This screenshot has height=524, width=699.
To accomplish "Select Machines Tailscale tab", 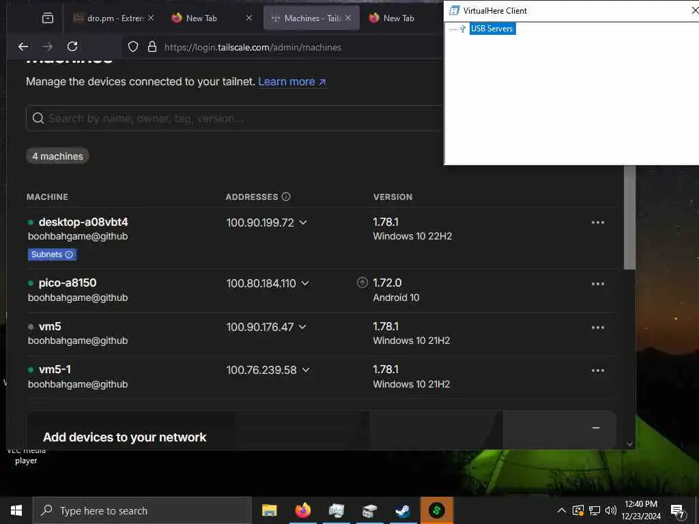I will (x=311, y=18).
